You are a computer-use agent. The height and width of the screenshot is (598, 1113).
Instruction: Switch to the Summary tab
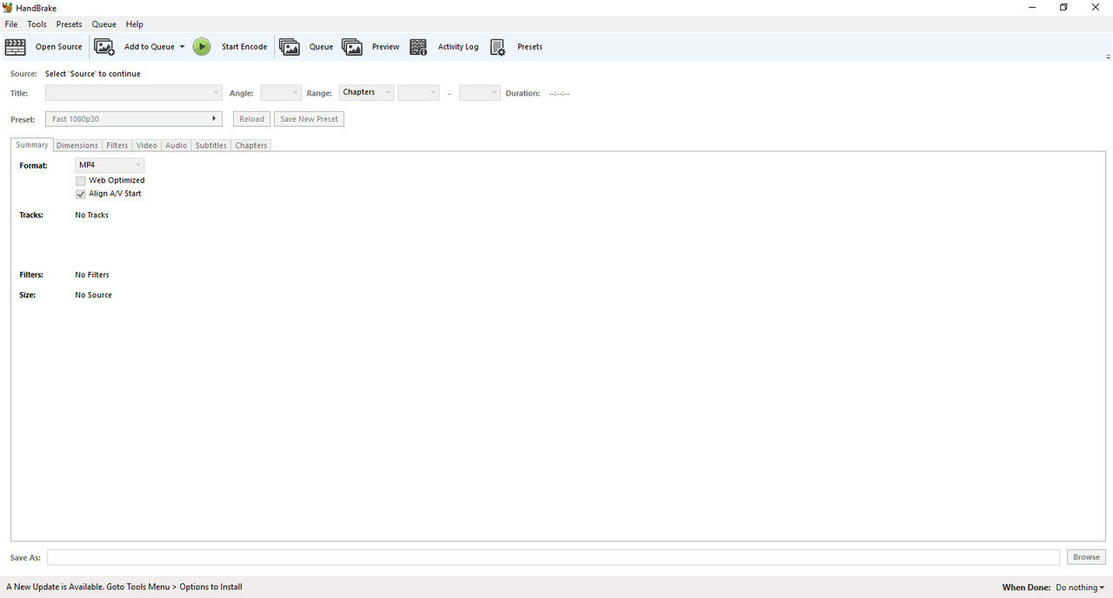[32, 145]
